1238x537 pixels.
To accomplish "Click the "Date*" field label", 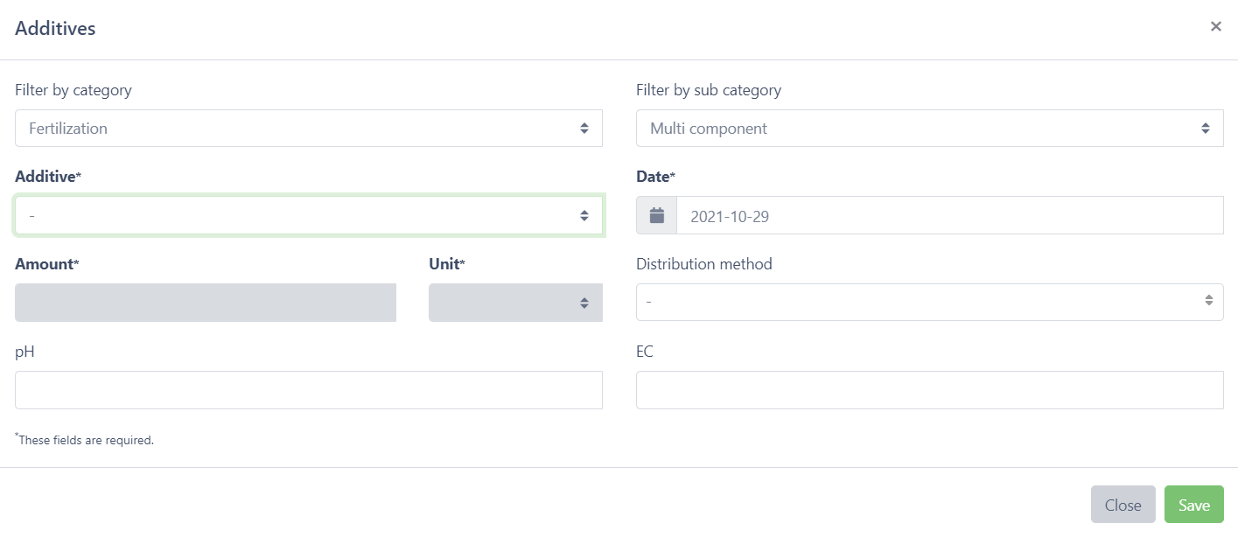I will (655, 177).
